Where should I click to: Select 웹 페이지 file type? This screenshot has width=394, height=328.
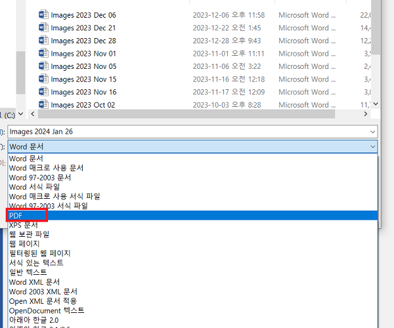pos(192,244)
